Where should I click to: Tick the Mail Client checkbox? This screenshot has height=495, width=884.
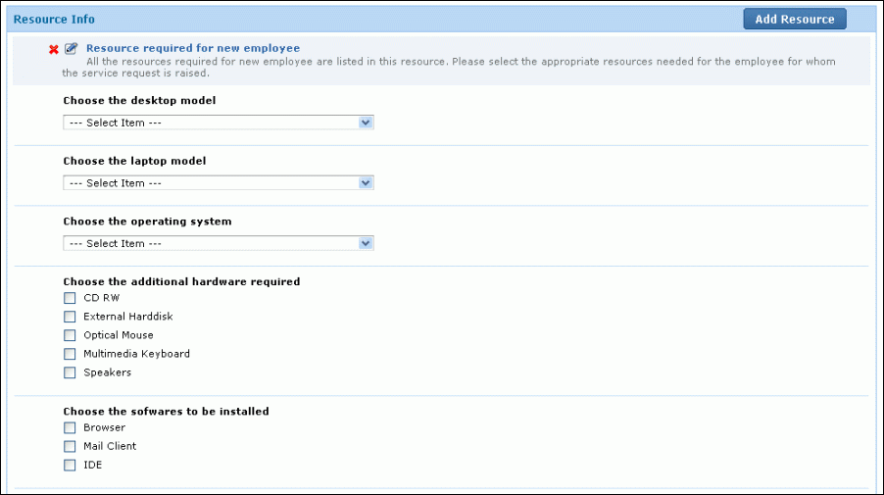pos(70,446)
